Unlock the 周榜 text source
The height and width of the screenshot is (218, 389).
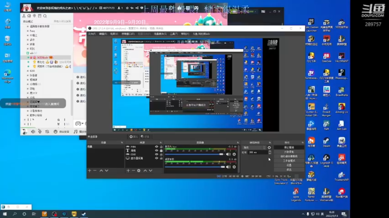point(161,150)
